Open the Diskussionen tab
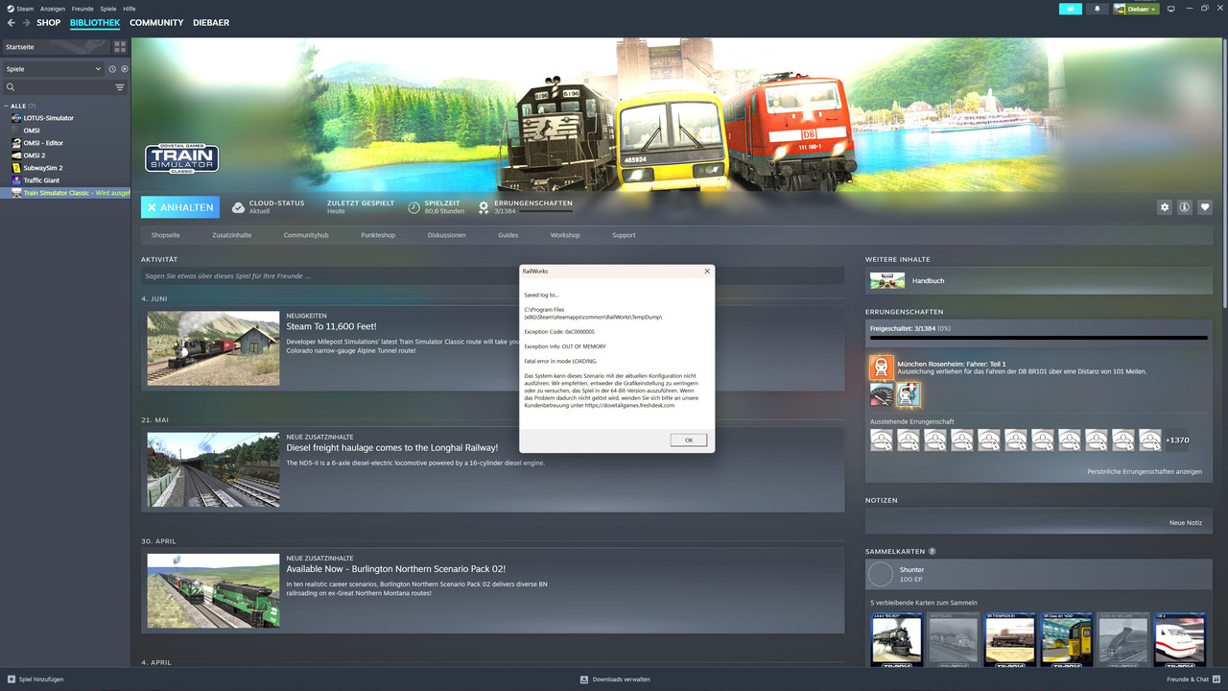Viewport: 1228px width, 691px height. click(x=447, y=235)
